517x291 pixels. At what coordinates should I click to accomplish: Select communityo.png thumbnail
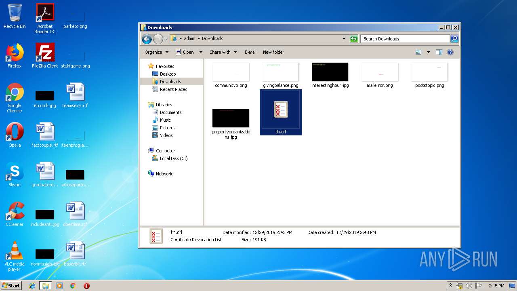(231, 75)
